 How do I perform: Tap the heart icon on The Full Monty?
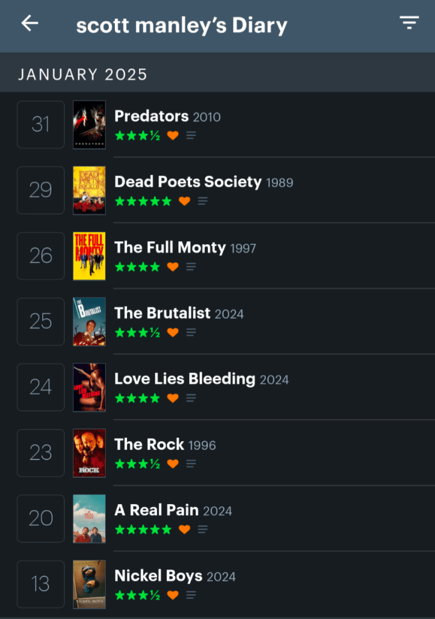pos(173,267)
